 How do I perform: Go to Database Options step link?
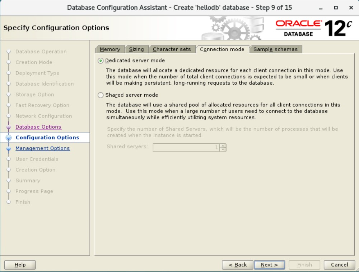click(x=38, y=127)
